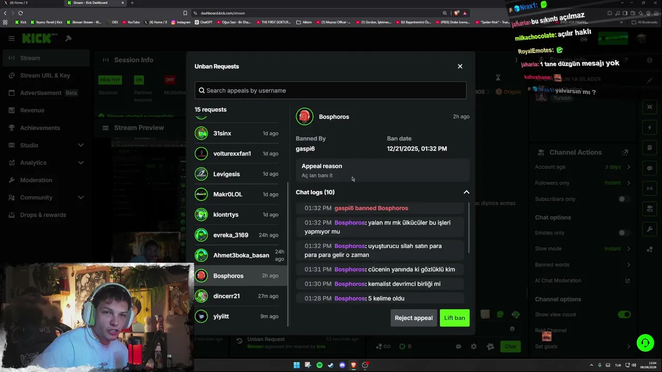Open Account age setting chevron
662x372 pixels.
pyautogui.click(x=628, y=167)
